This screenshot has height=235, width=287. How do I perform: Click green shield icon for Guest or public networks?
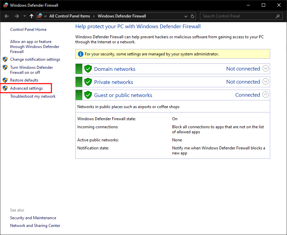(x=88, y=95)
